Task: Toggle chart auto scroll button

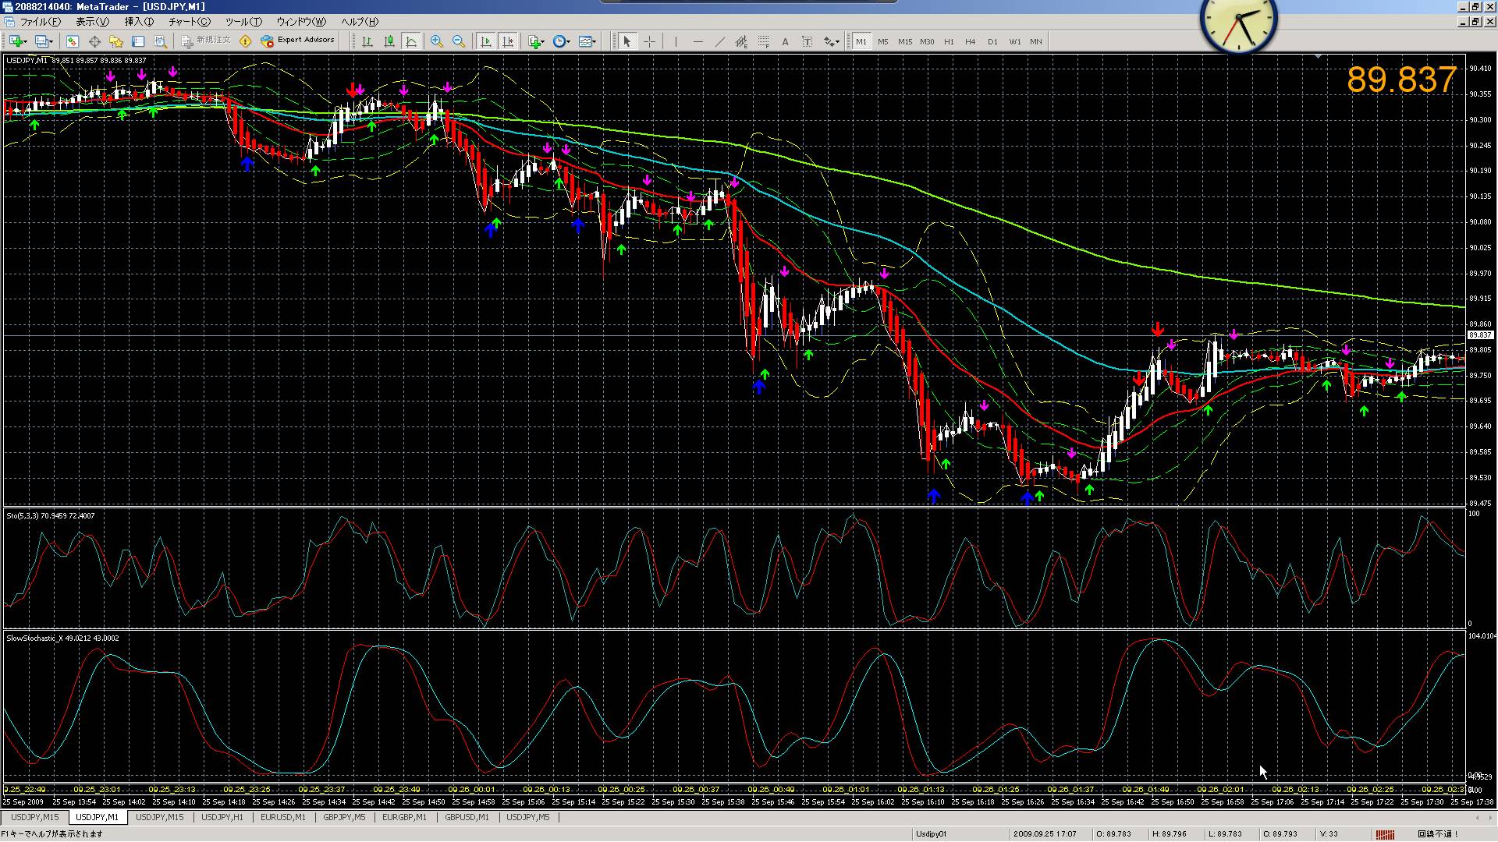Action: tap(486, 41)
